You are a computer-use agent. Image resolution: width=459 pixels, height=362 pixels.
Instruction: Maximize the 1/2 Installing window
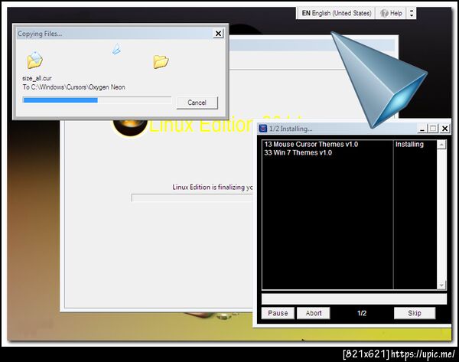pos(433,129)
